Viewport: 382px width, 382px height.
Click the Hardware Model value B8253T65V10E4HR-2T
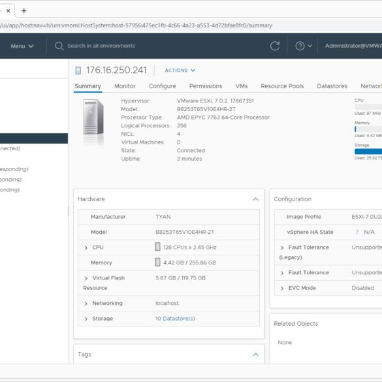pos(185,232)
